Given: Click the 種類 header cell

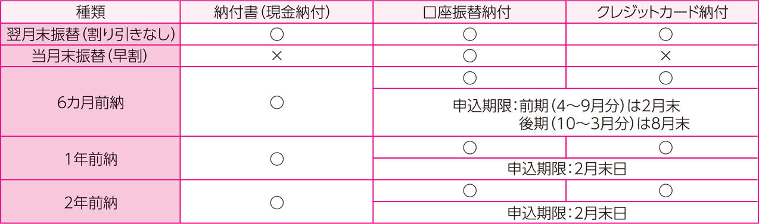Looking at the screenshot, I should [90, 12].
